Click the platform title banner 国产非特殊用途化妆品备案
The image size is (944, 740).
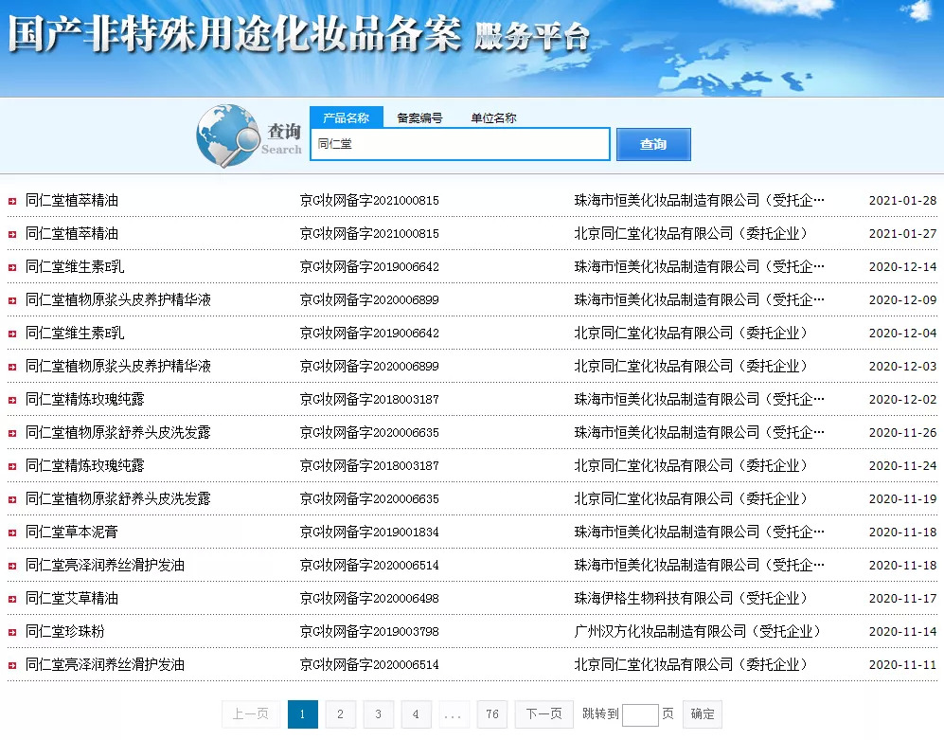[x=235, y=34]
